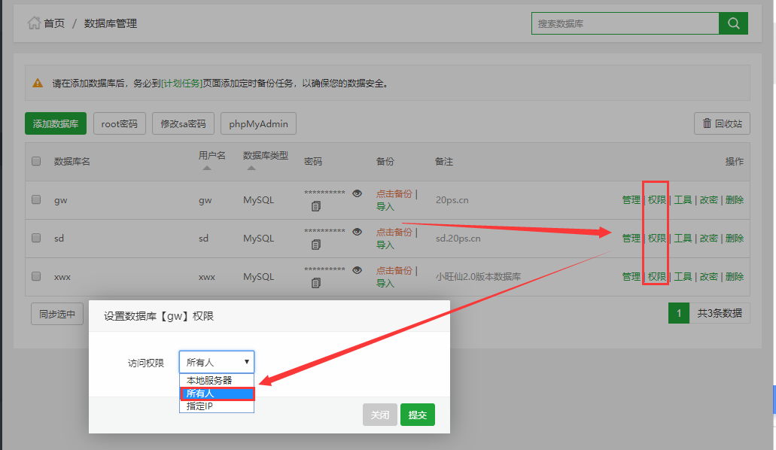The image size is (776, 450).
Task: Tick the checkbox for xwx row
Action: (x=36, y=276)
